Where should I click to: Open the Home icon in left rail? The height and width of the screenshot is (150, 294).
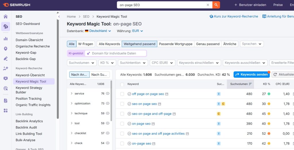click(6, 16)
